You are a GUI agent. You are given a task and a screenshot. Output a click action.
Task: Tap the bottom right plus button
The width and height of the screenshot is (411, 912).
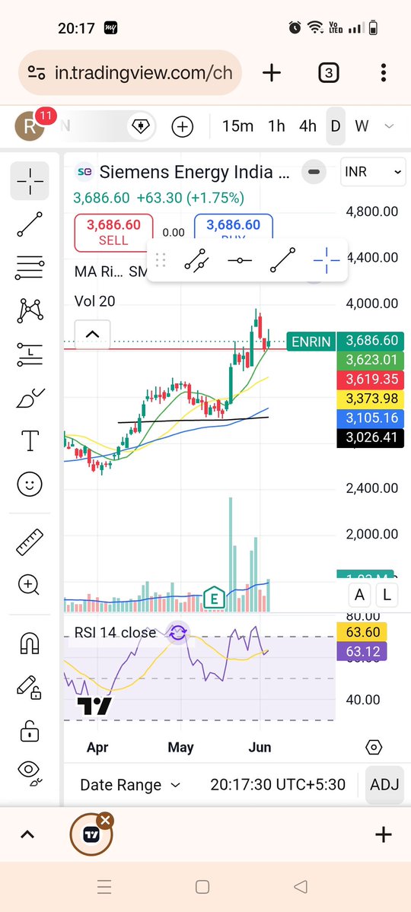(383, 834)
